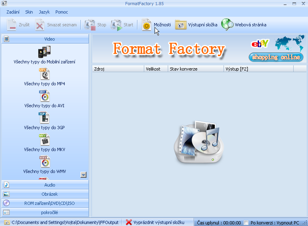Choose the MP4 file icon

(x=45, y=74)
